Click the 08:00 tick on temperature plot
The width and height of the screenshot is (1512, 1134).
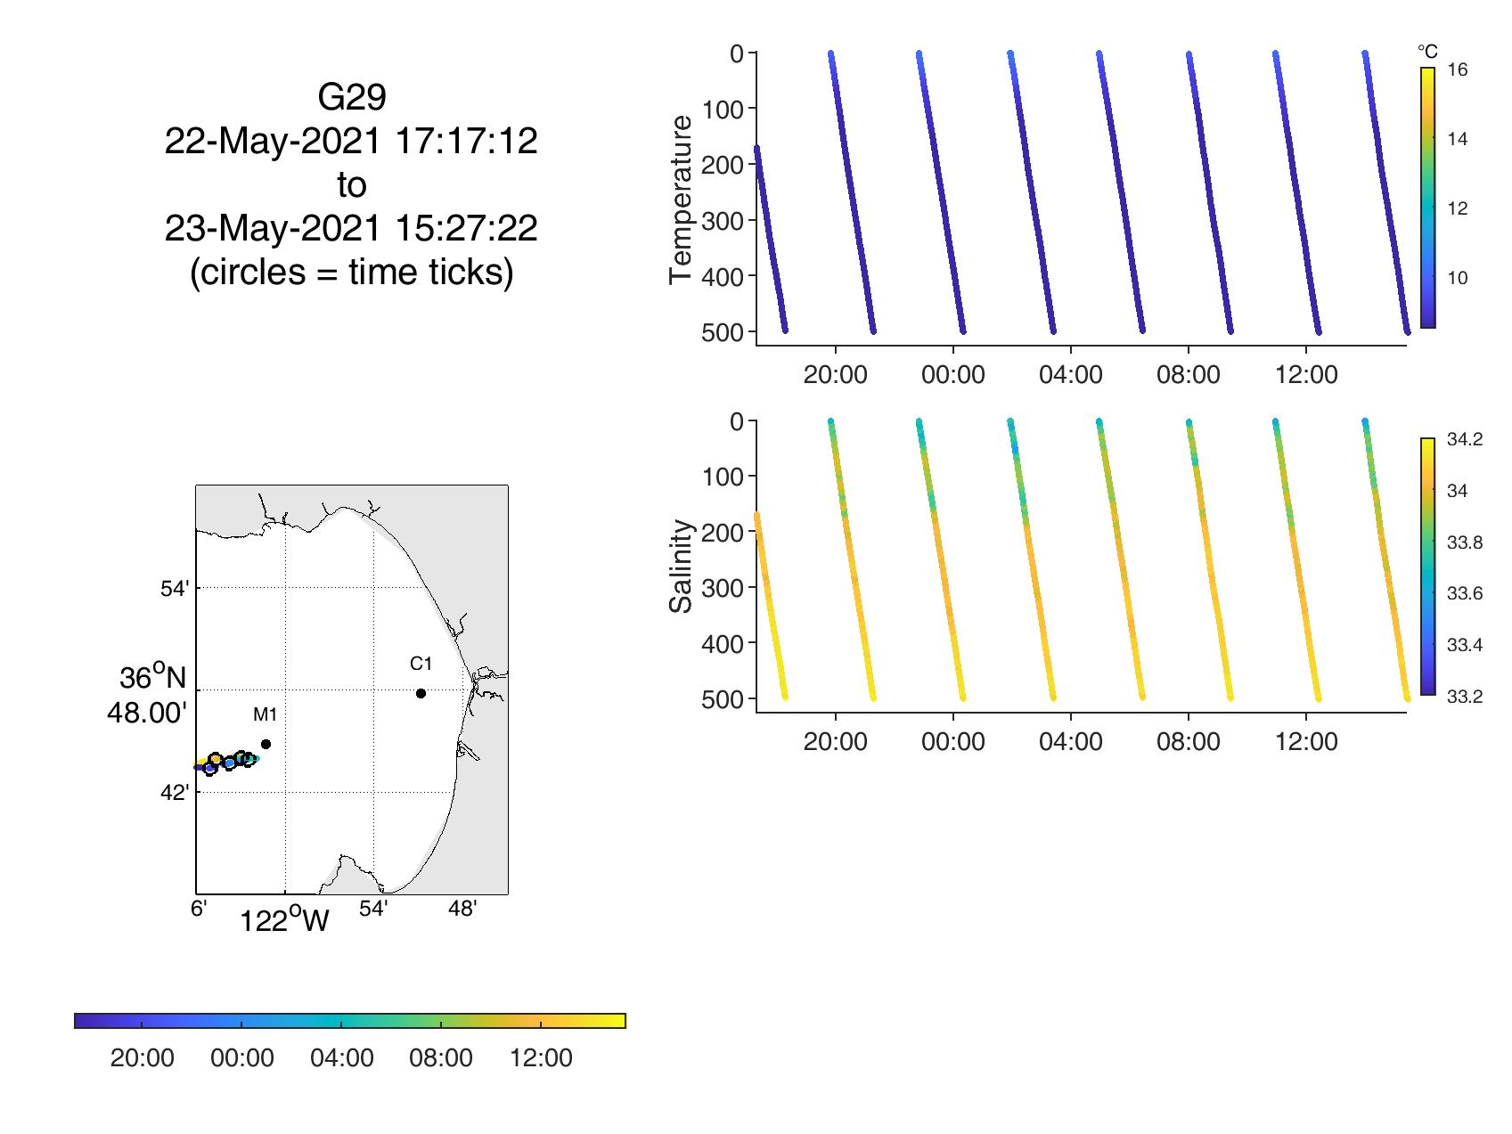[x=1188, y=374]
